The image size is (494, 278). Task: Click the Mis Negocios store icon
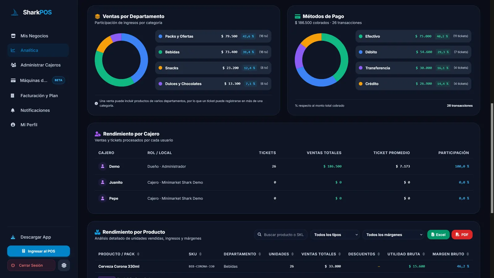click(x=13, y=36)
